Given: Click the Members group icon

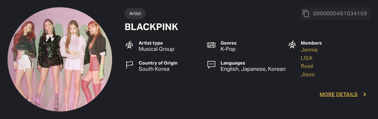Looking at the screenshot, I should (x=292, y=45).
